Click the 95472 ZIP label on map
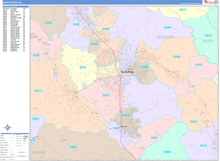 (38, 91)
